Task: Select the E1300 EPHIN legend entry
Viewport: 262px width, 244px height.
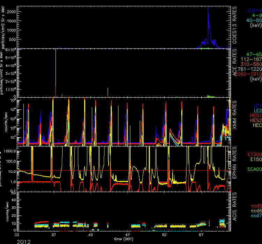Action: coord(254,154)
